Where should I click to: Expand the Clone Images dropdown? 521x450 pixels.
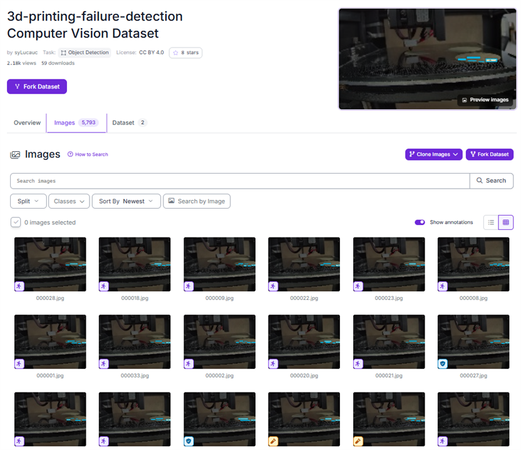pos(433,154)
